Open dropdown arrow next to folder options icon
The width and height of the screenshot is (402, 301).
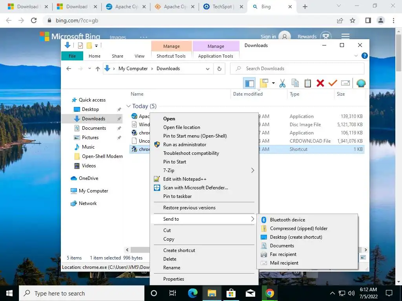pos(273,83)
